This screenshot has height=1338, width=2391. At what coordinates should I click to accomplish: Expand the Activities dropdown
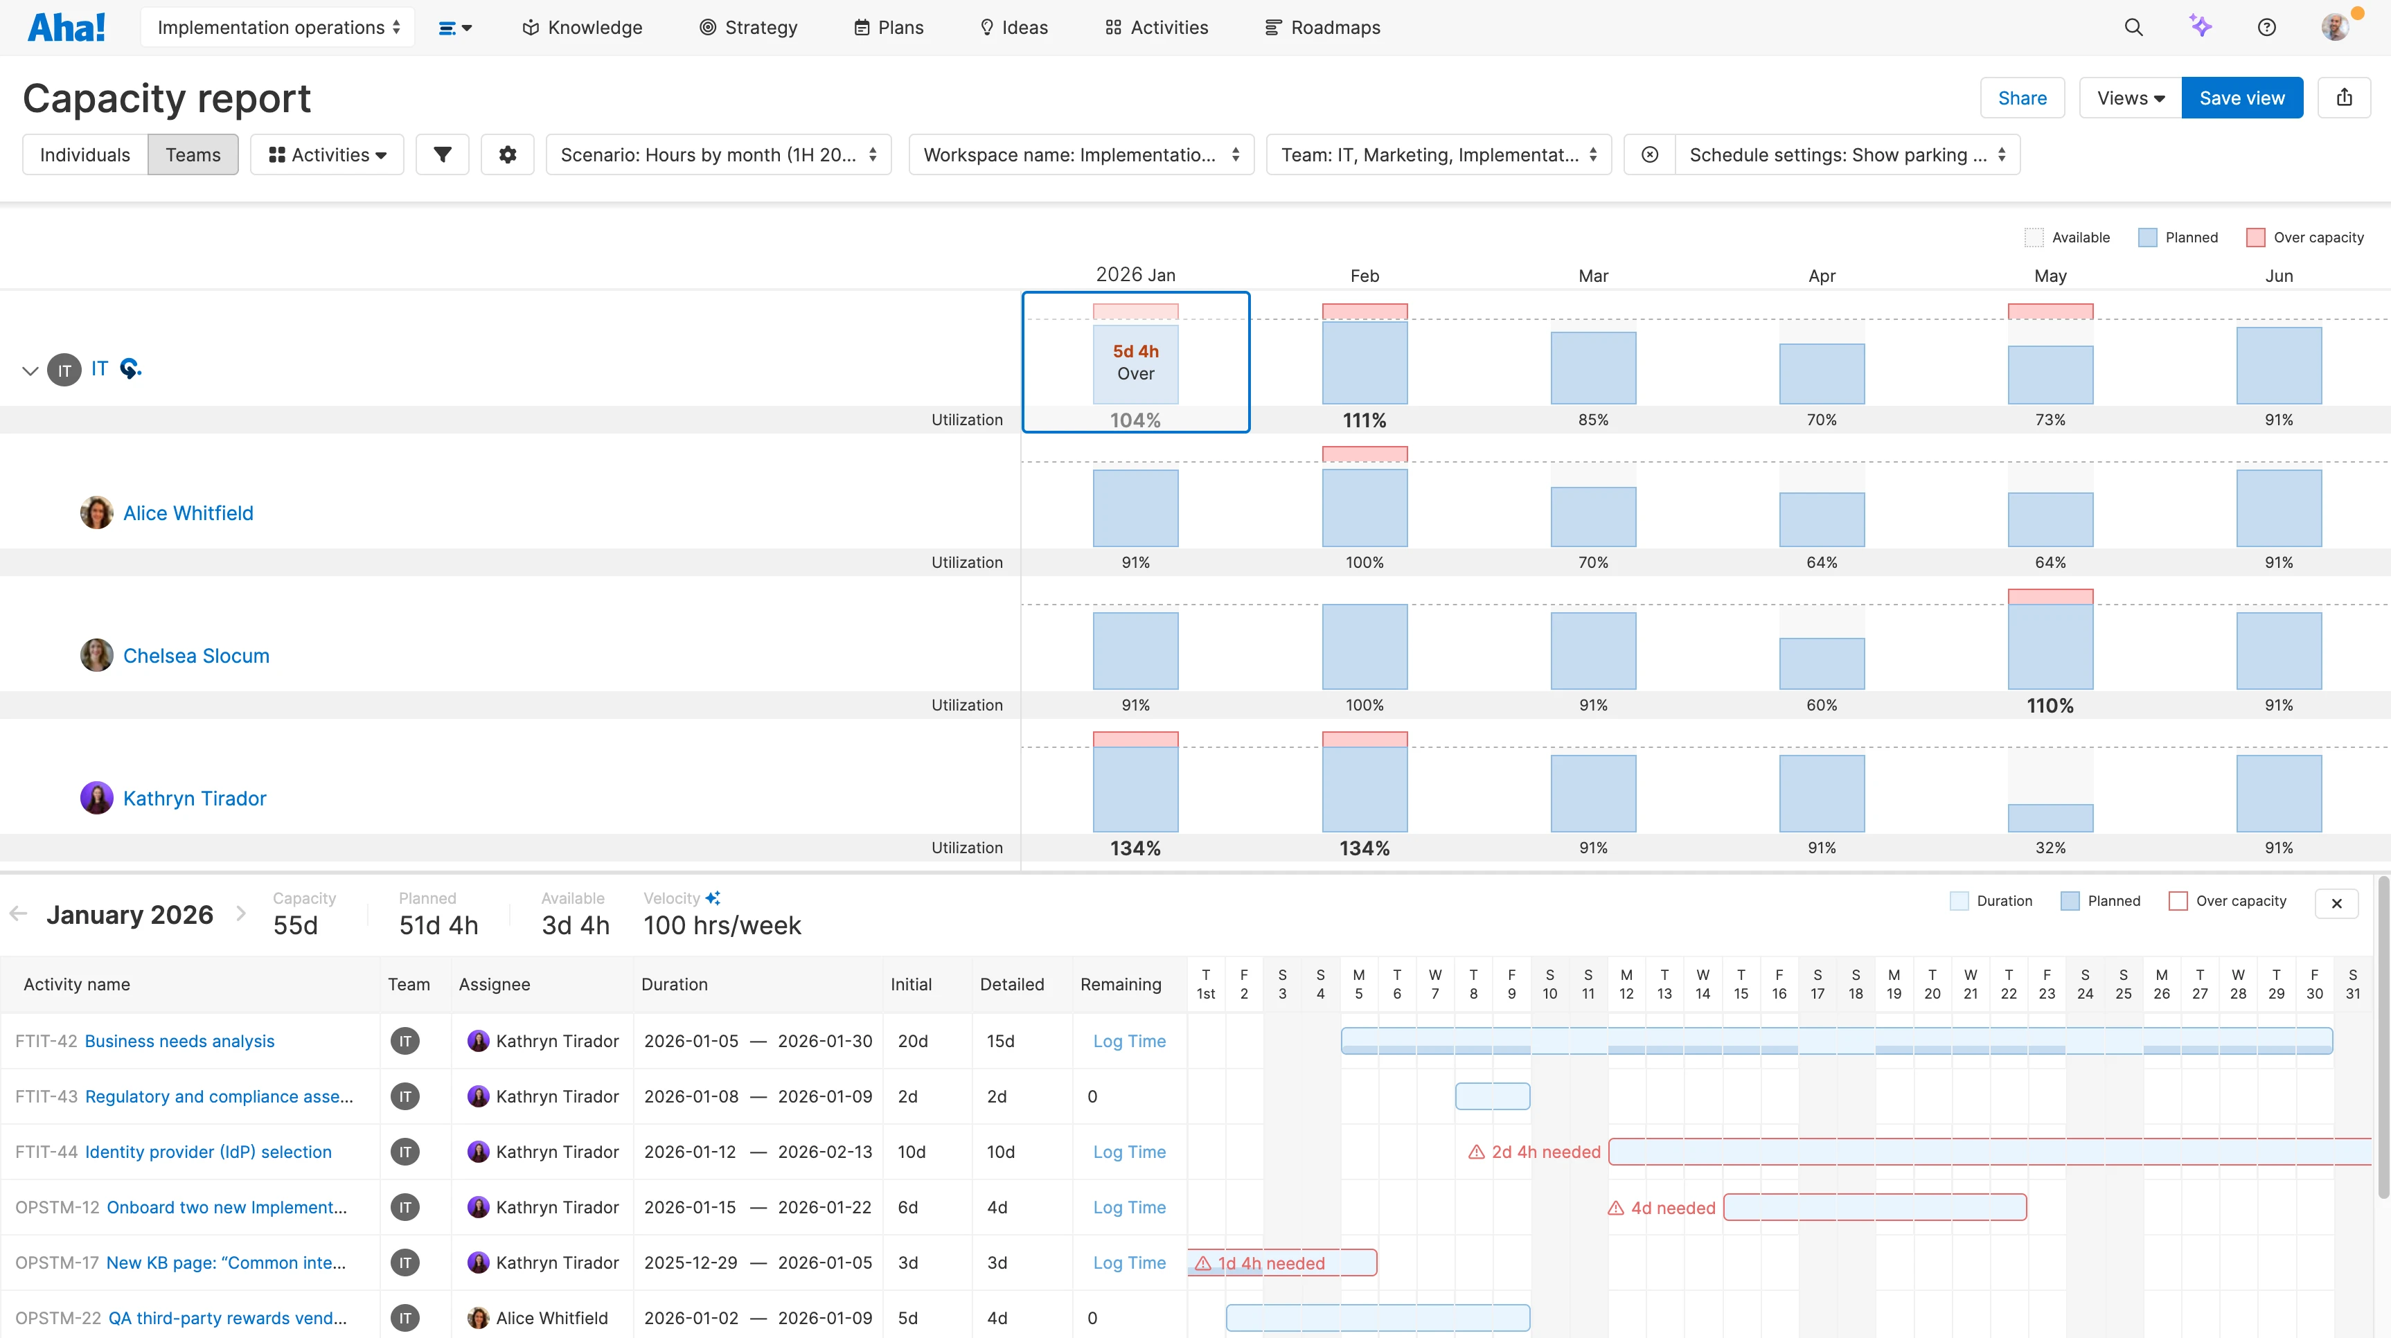(327, 155)
